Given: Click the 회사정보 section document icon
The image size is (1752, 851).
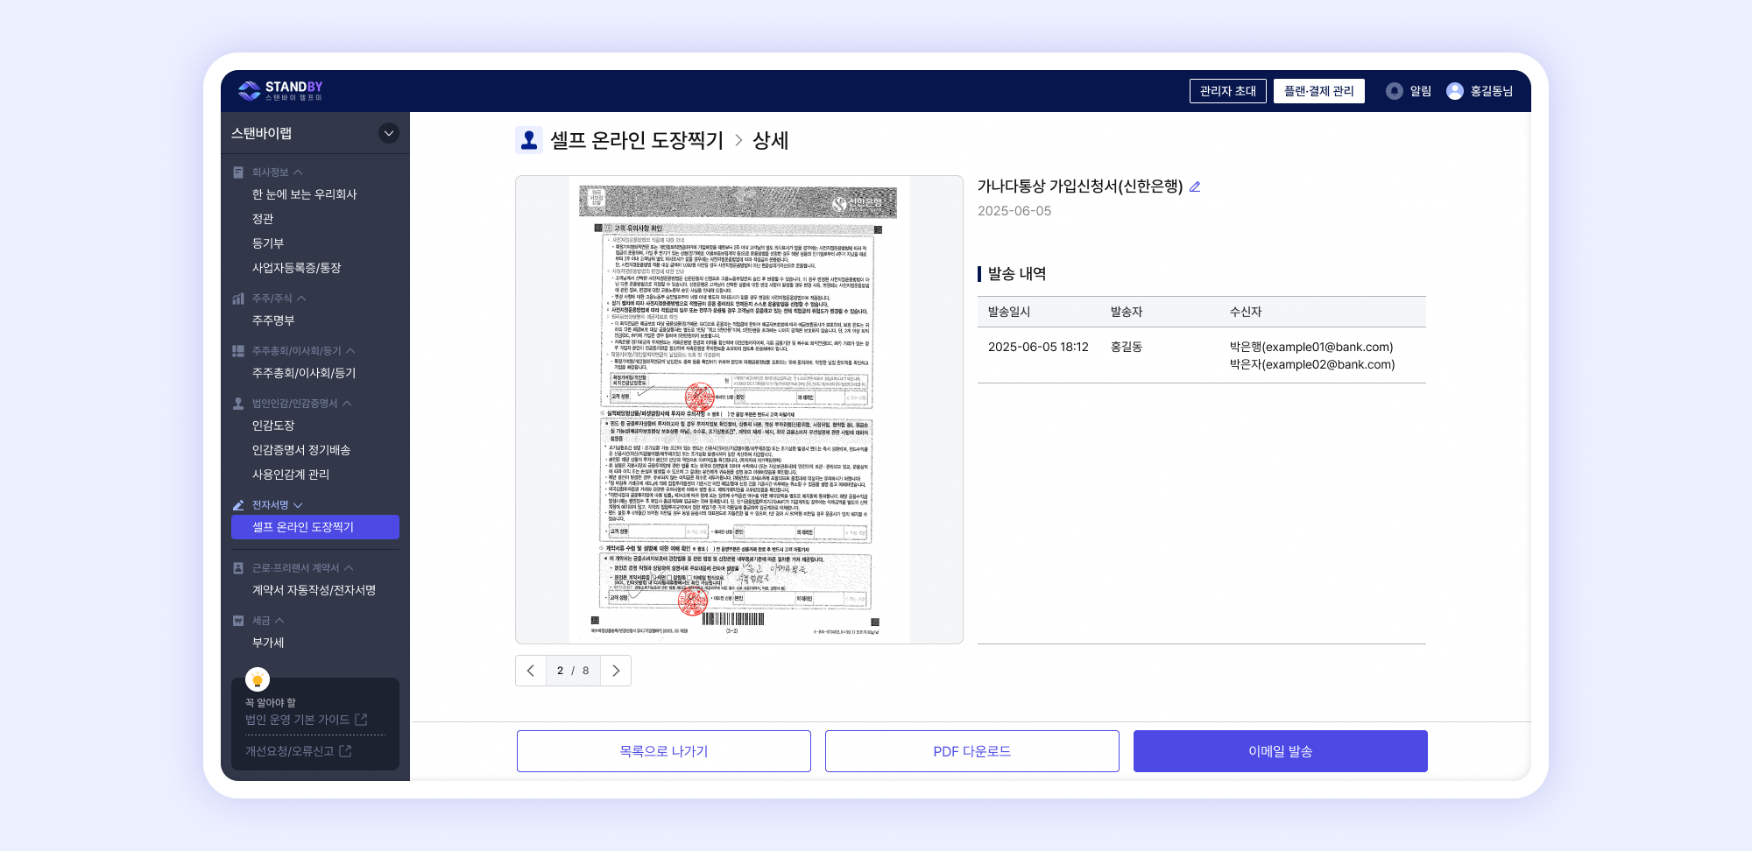Looking at the screenshot, I should click(238, 172).
